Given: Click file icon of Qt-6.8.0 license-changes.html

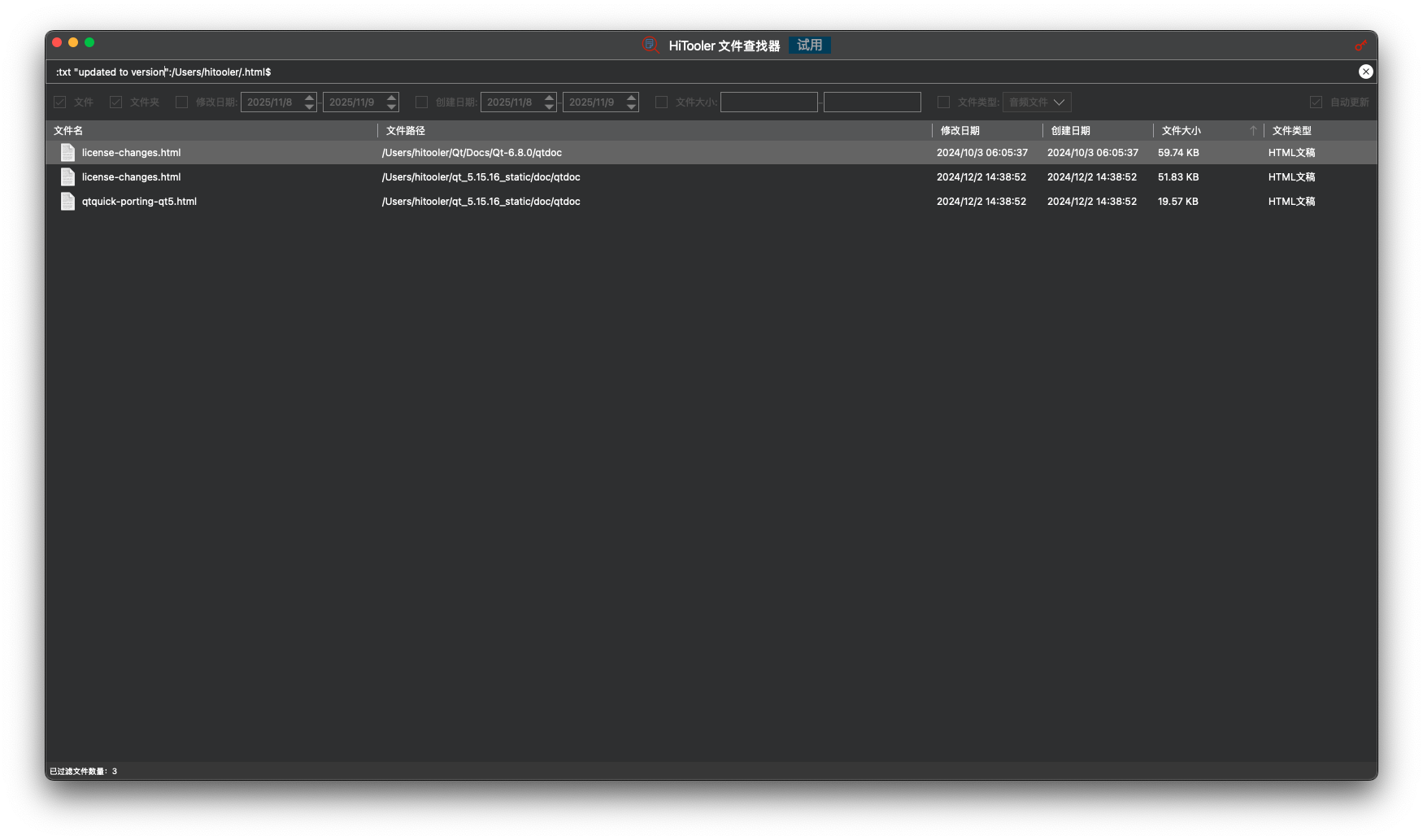Looking at the screenshot, I should (x=68, y=153).
